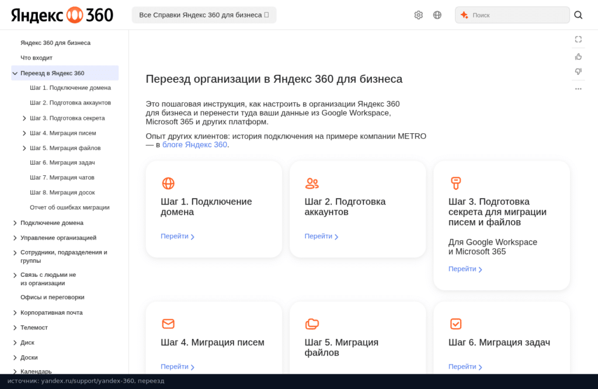Click the Yandex 360 logo
This screenshot has width=598, height=389.
coord(62,15)
